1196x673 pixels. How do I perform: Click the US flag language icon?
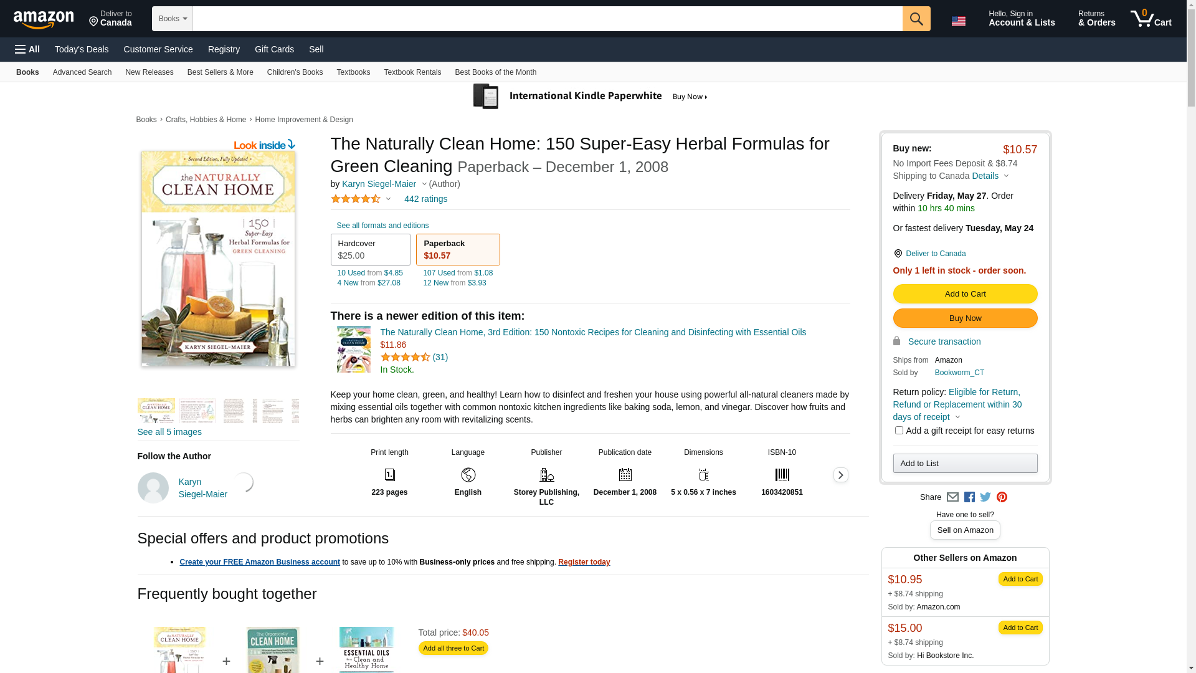point(958,21)
